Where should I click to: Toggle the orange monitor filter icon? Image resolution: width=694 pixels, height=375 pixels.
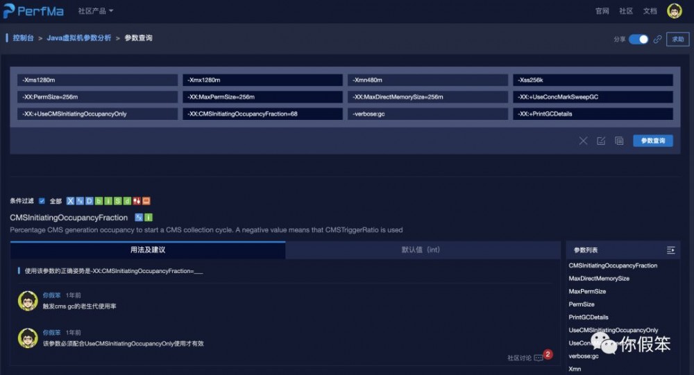[x=146, y=201]
